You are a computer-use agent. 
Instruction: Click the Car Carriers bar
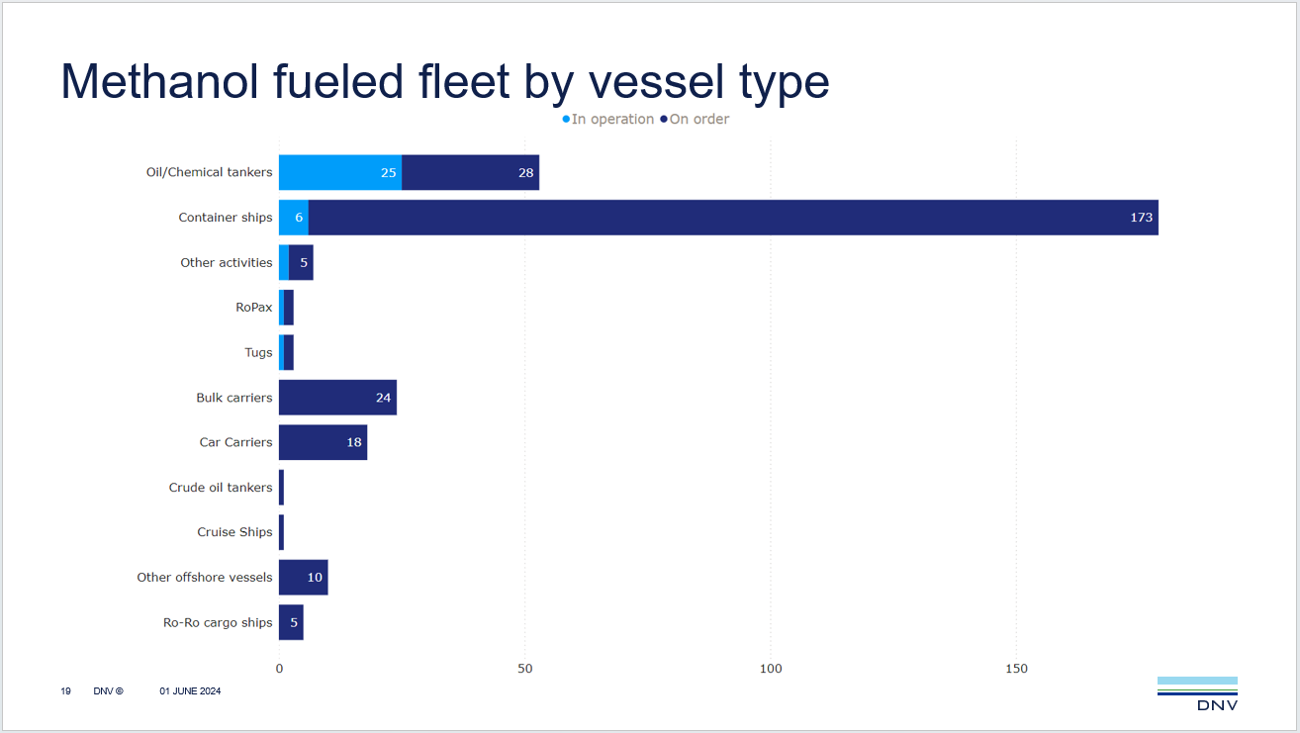click(323, 442)
